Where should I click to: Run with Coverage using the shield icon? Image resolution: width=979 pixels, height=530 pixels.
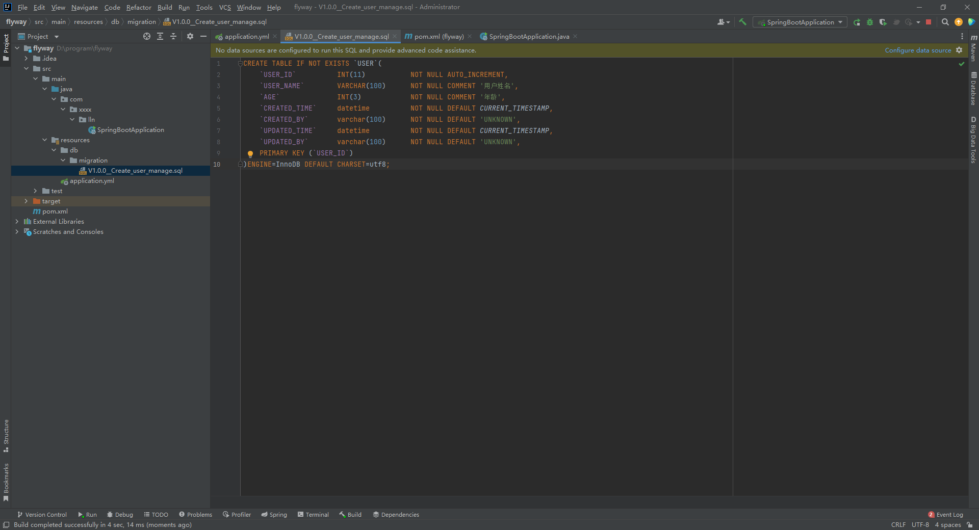click(883, 22)
